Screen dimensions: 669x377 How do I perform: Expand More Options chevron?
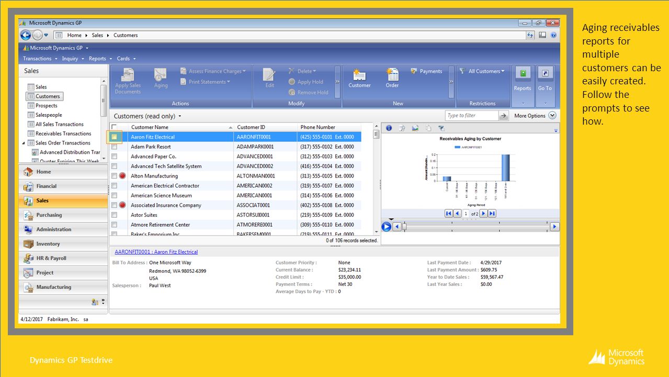tap(552, 116)
